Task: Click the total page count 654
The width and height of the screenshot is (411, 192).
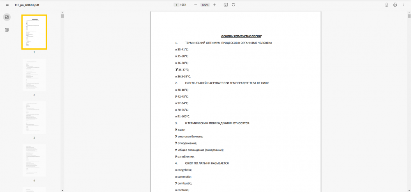Action: tap(184, 5)
